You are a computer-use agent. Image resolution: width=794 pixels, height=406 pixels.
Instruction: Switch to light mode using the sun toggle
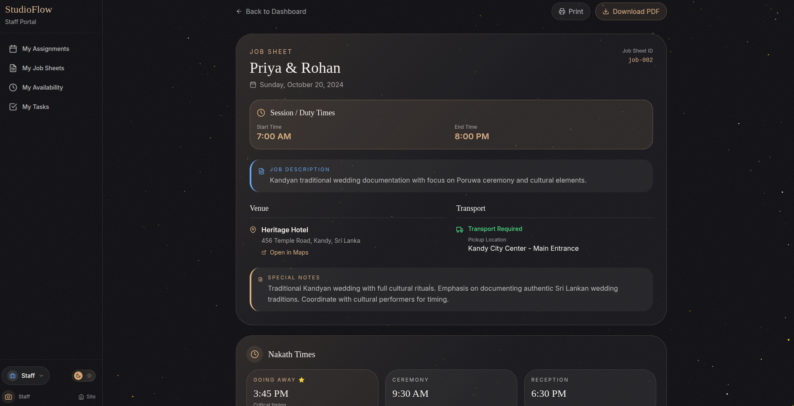pyautogui.click(x=89, y=376)
